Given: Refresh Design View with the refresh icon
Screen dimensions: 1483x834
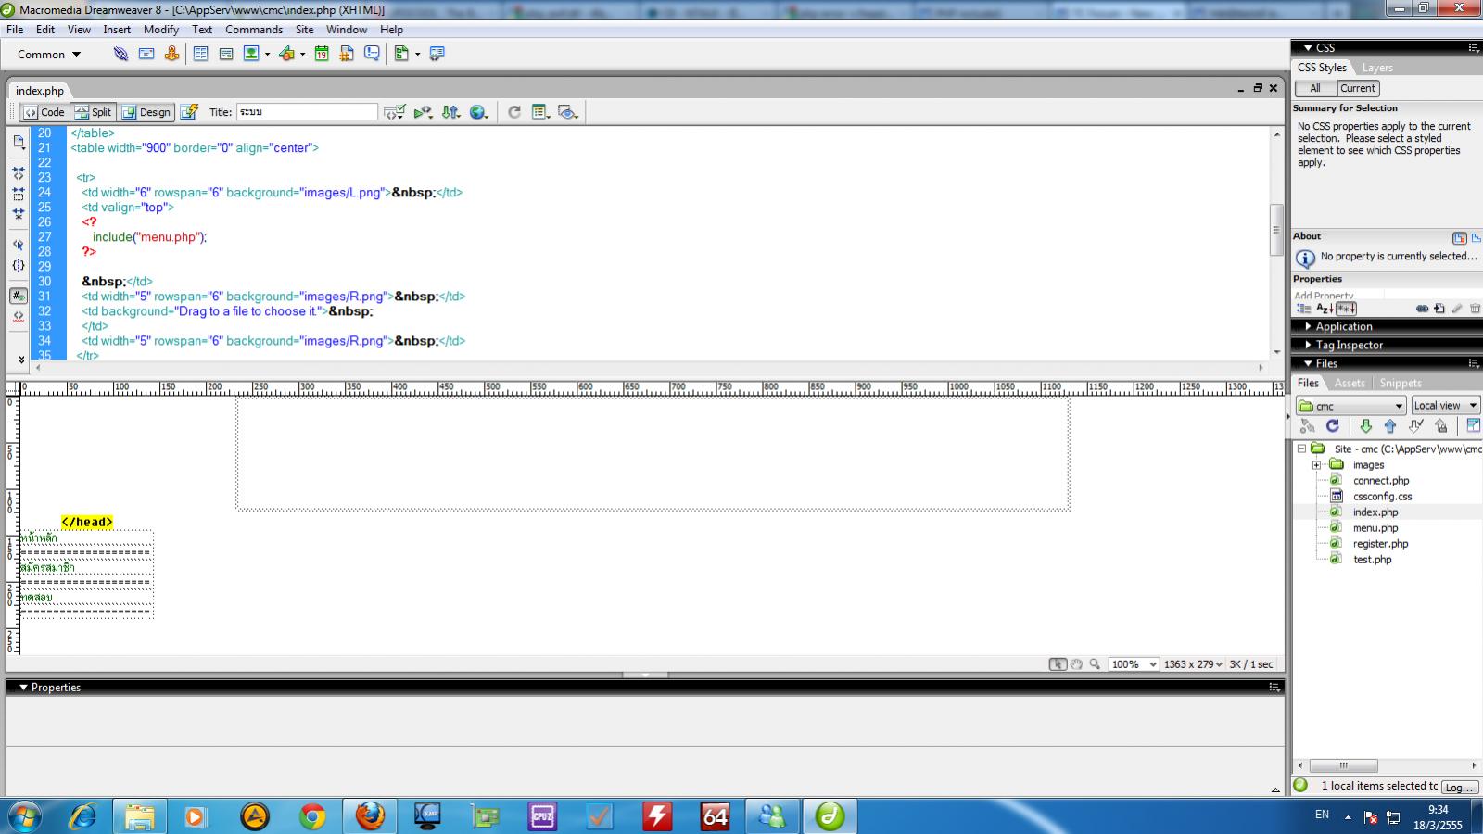Looking at the screenshot, I should [513, 111].
